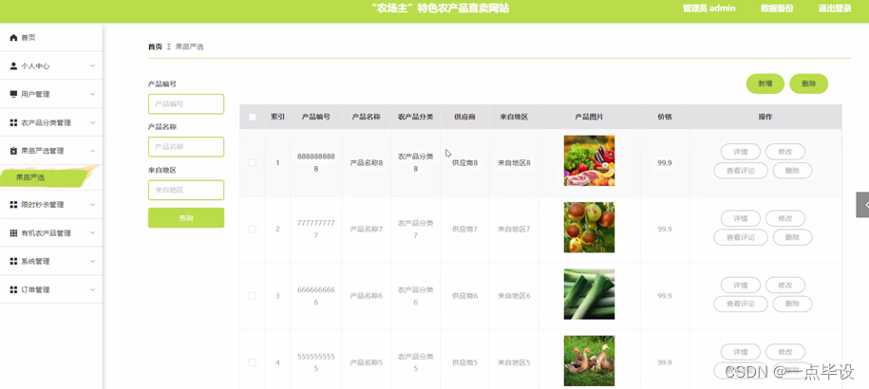Click 查看评论 for 产品名称6 row
The width and height of the screenshot is (869, 389).
pos(741,304)
